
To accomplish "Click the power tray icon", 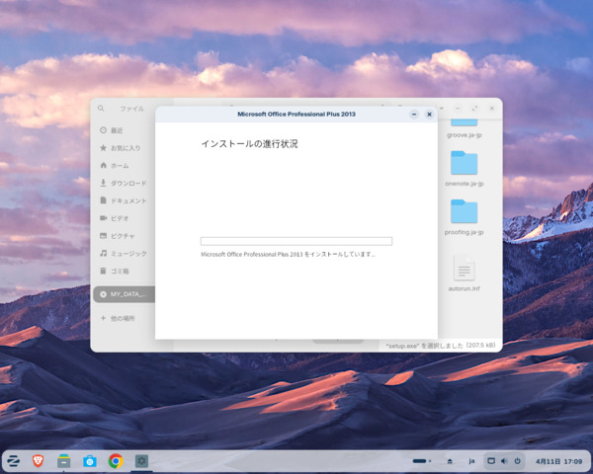I will (x=517, y=461).
